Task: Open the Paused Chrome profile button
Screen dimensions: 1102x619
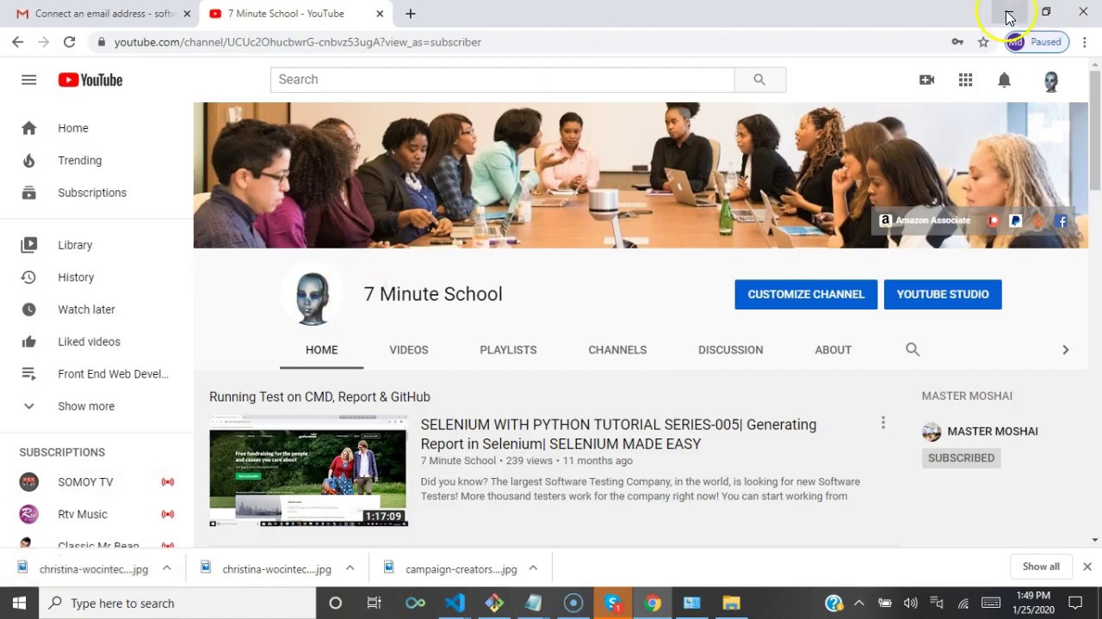Action: 1037,42
